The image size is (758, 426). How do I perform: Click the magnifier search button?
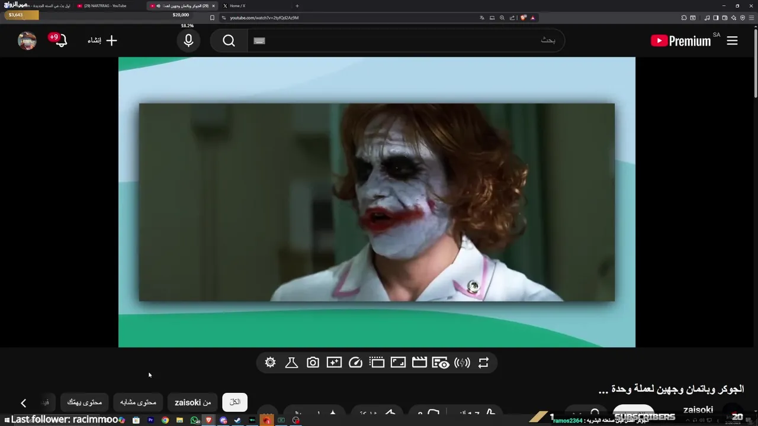pyautogui.click(x=229, y=41)
